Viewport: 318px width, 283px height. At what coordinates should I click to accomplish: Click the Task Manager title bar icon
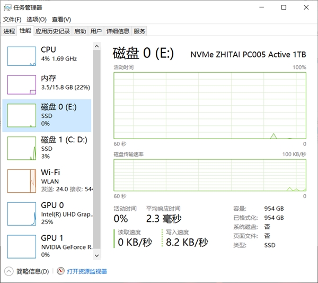(7, 8)
